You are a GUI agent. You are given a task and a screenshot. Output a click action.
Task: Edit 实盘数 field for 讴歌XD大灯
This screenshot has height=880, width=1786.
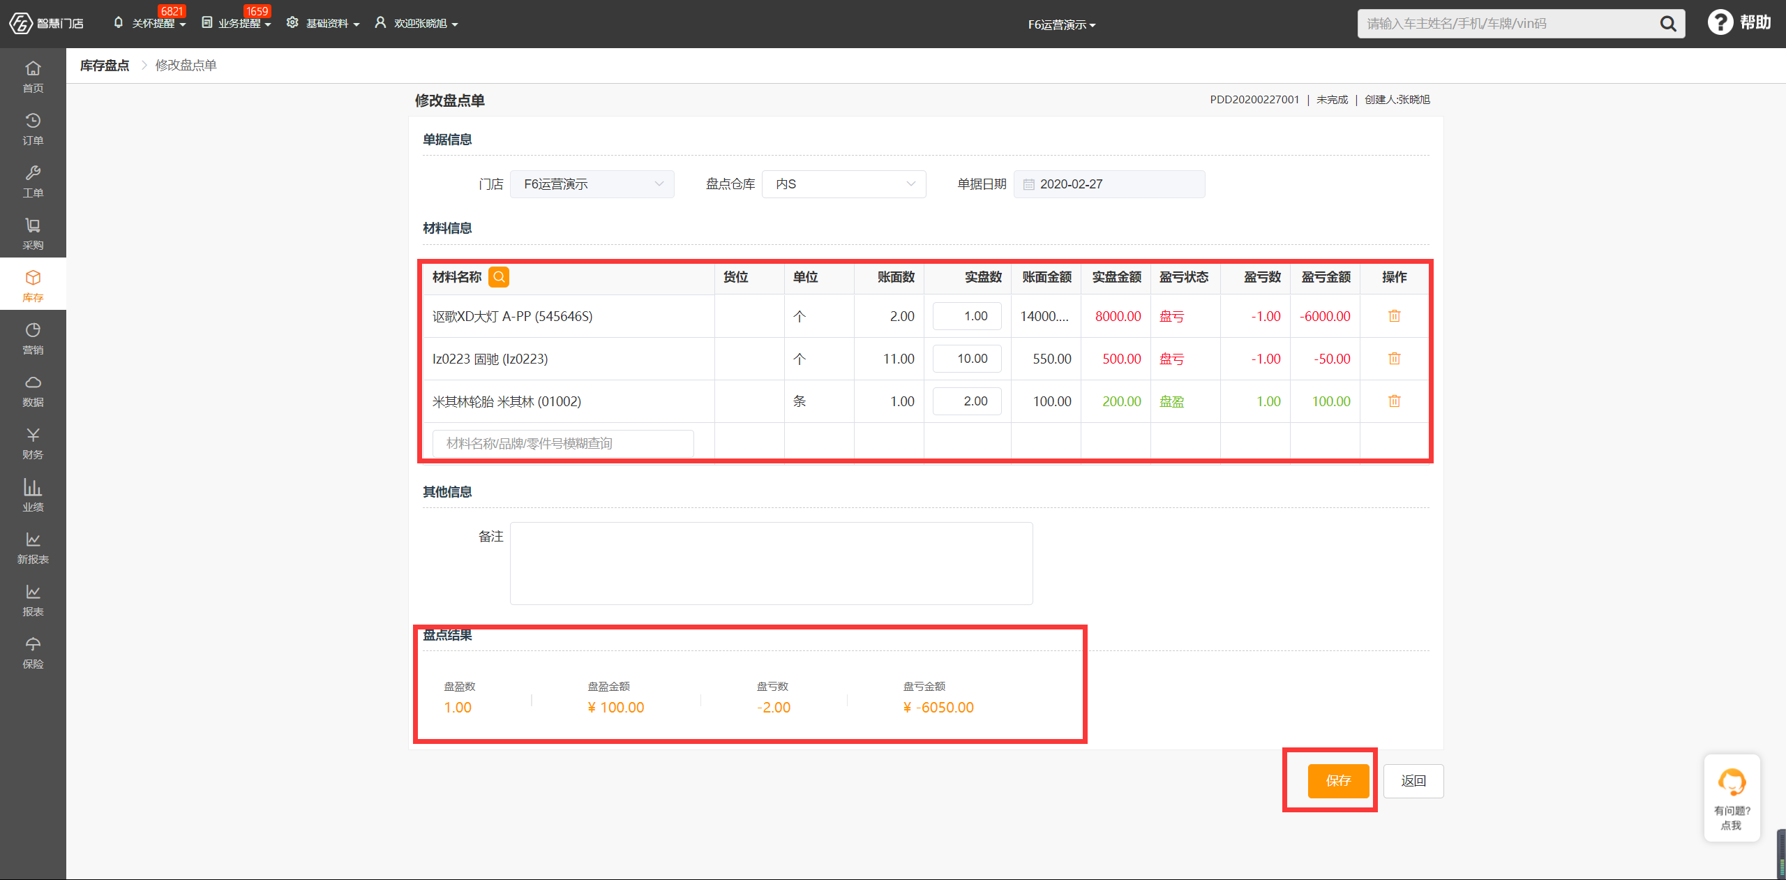point(967,316)
